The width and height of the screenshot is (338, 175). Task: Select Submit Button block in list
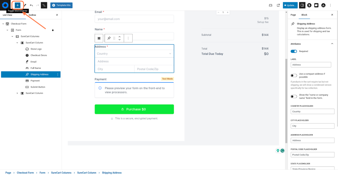[x=38, y=87]
